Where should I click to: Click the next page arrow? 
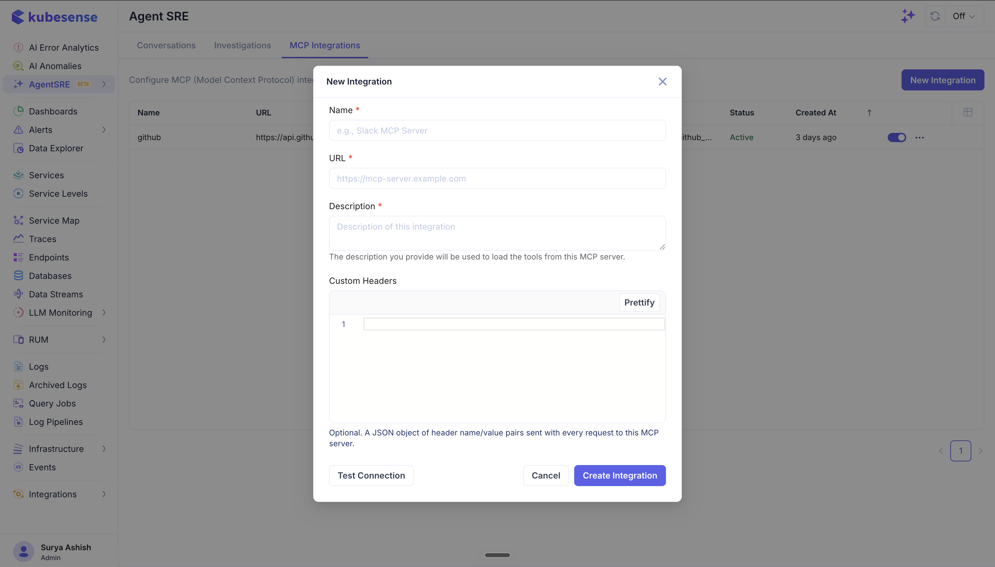click(981, 451)
